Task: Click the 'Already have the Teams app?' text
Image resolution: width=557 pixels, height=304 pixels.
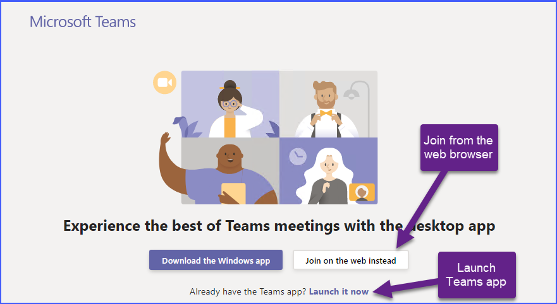Action: click(248, 291)
